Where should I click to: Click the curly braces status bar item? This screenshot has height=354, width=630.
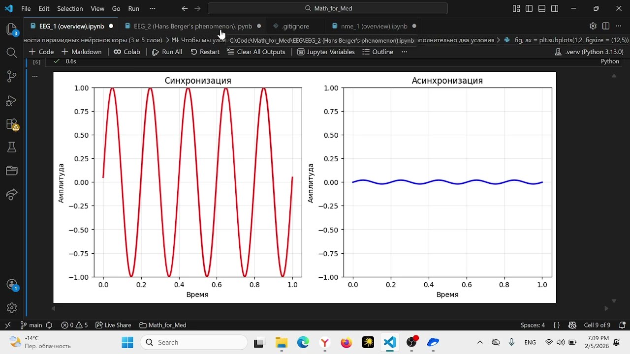[x=556, y=325]
